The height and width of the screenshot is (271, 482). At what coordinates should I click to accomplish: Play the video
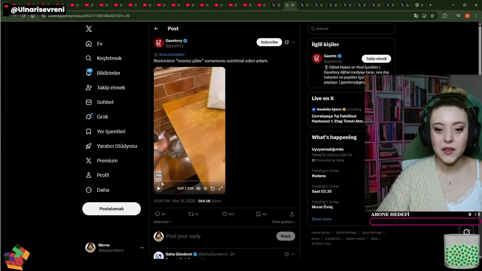159,188
